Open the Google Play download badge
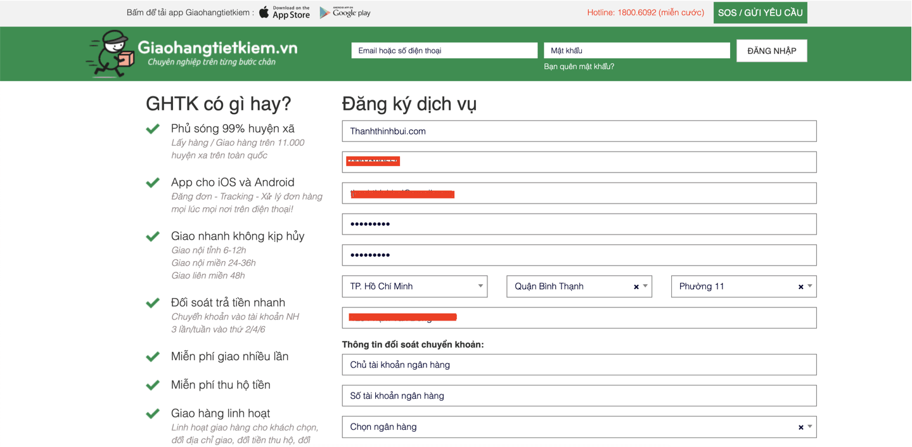The height and width of the screenshot is (447, 912). pos(345,13)
